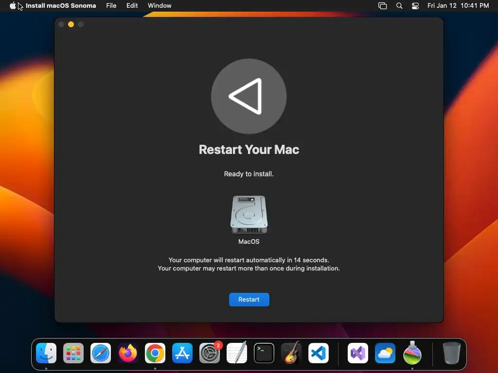Select the MacOS disk icon
The height and width of the screenshot is (373, 498).
tap(249, 215)
